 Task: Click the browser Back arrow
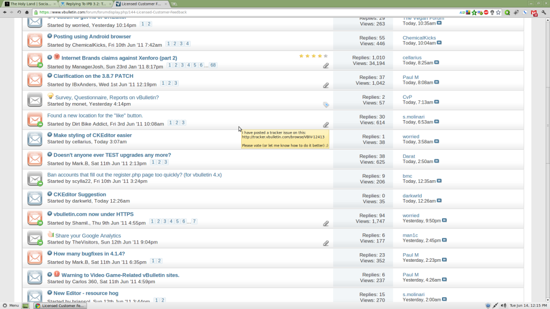(4, 12)
